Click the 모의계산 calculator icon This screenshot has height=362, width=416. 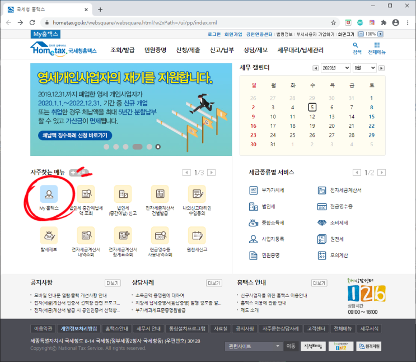tap(322, 255)
